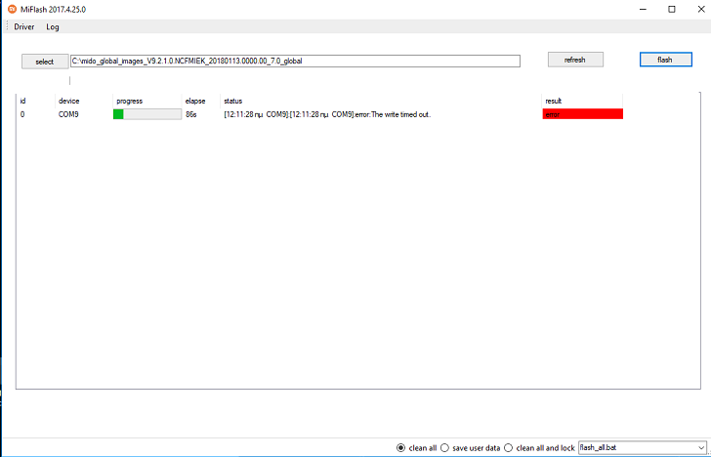Close the MiFlash window
This screenshot has width=711, height=457.
point(700,10)
